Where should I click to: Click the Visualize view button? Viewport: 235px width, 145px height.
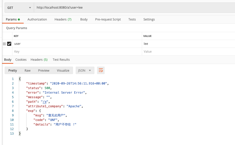(63, 70)
